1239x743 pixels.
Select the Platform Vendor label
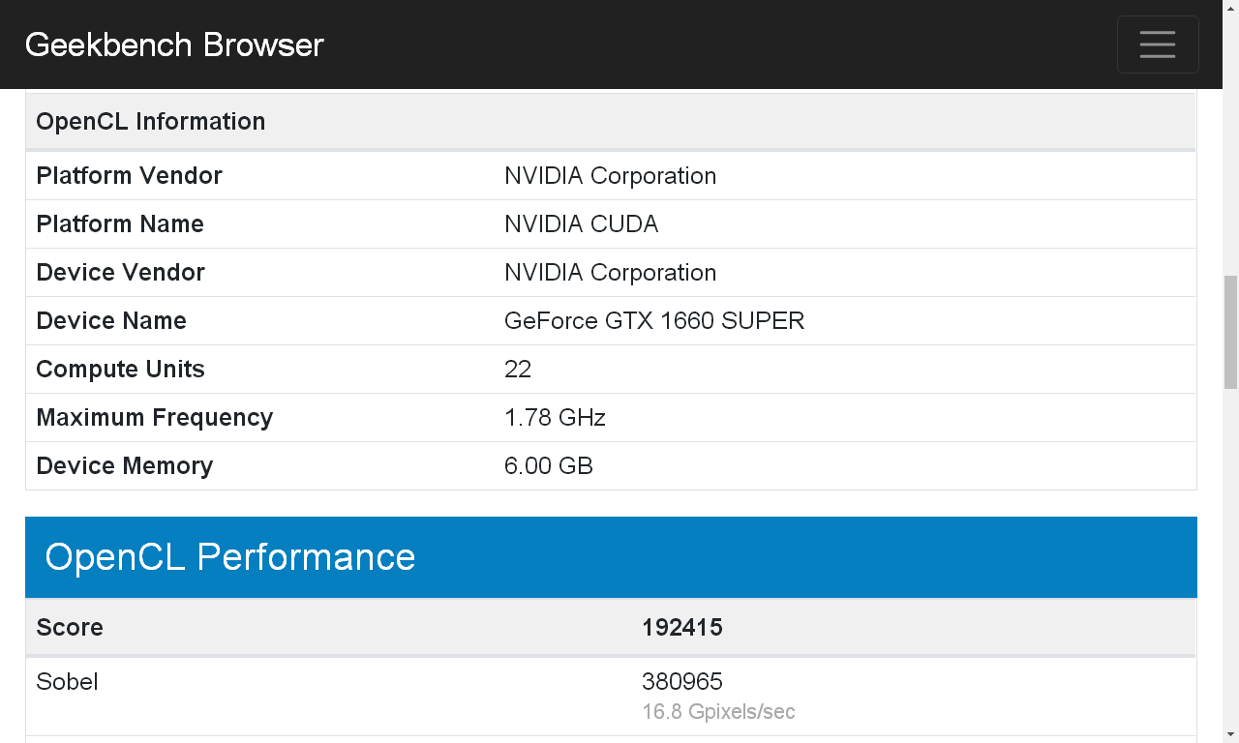pos(129,175)
